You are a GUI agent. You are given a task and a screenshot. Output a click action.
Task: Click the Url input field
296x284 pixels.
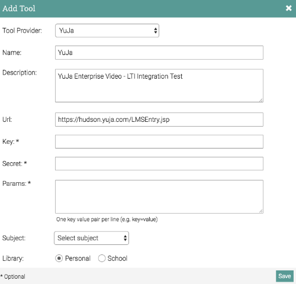pyautogui.click(x=159, y=120)
